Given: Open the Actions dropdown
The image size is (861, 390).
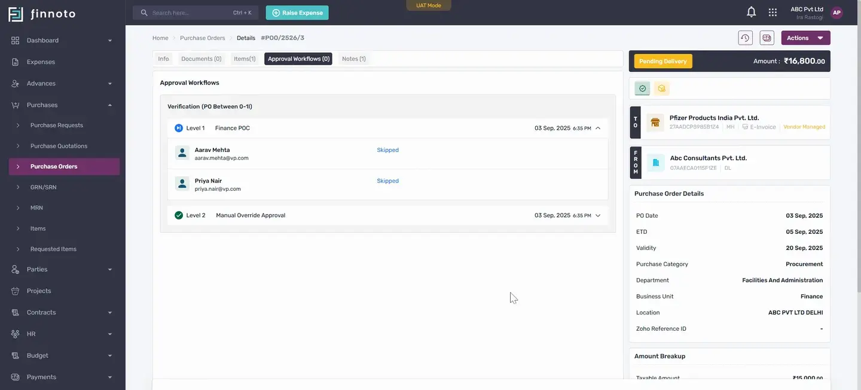Looking at the screenshot, I should (805, 38).
